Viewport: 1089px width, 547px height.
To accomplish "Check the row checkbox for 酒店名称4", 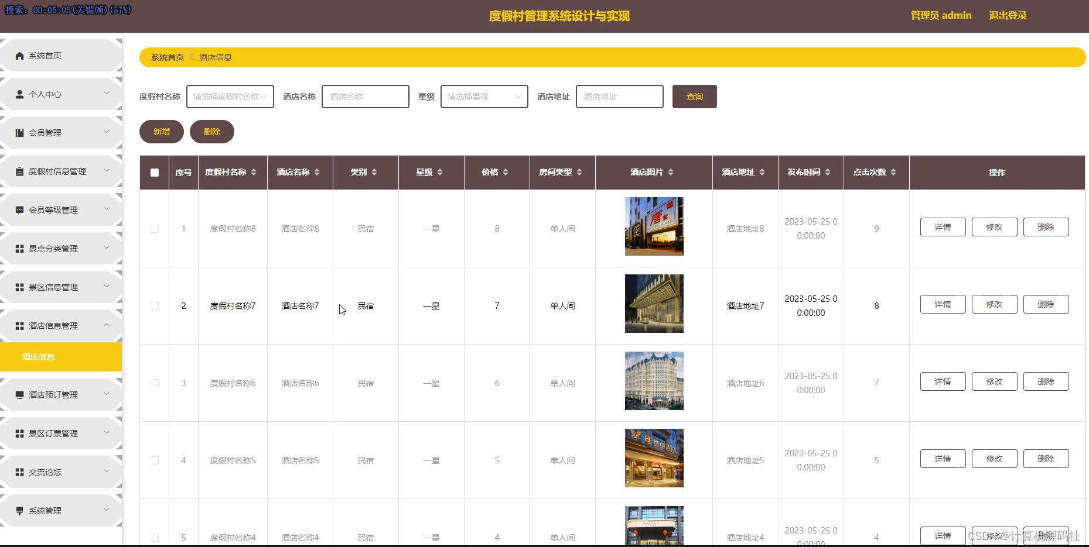I will pyautogui.click(x=155, y=538).
